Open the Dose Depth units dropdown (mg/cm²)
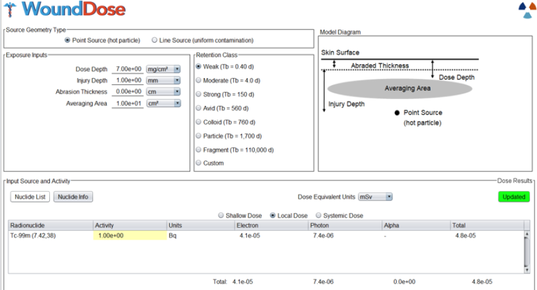This screenshot has height=290, width=537. tap(164, 69)
